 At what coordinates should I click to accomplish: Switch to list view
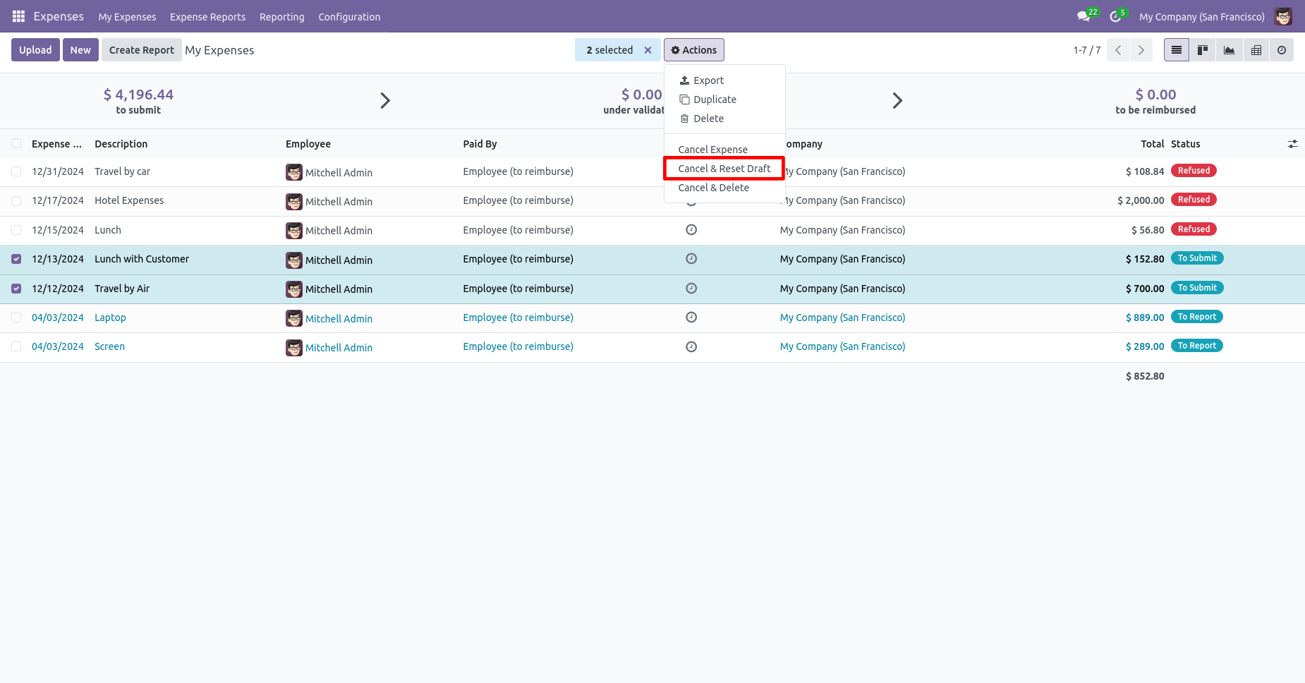point(1176,50)
